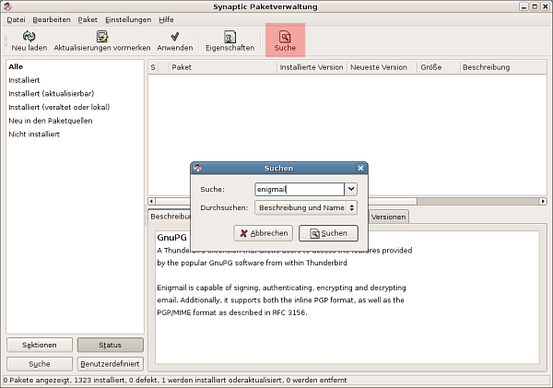Open the Datei menu

[16, 19]
